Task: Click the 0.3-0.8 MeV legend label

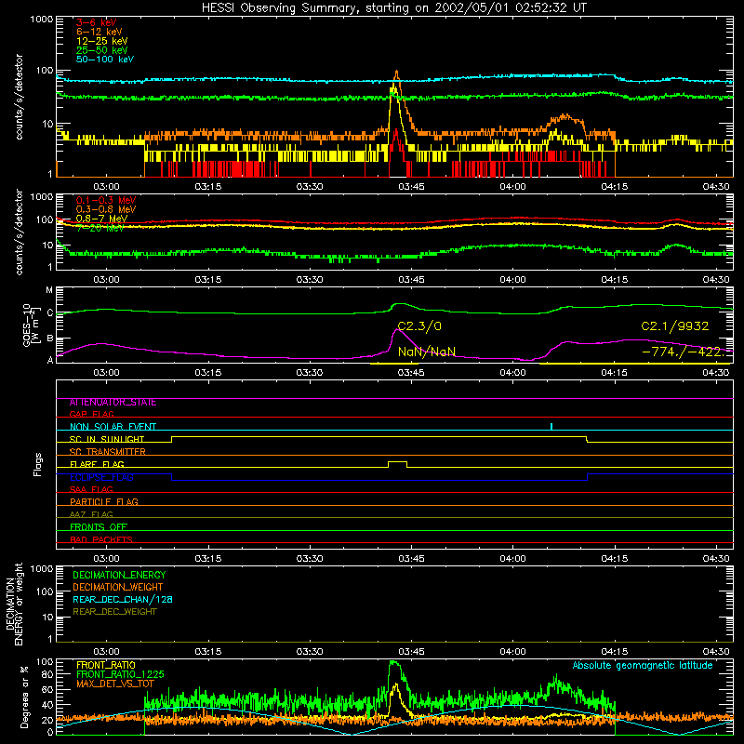Action: click(x=106, y=209)
